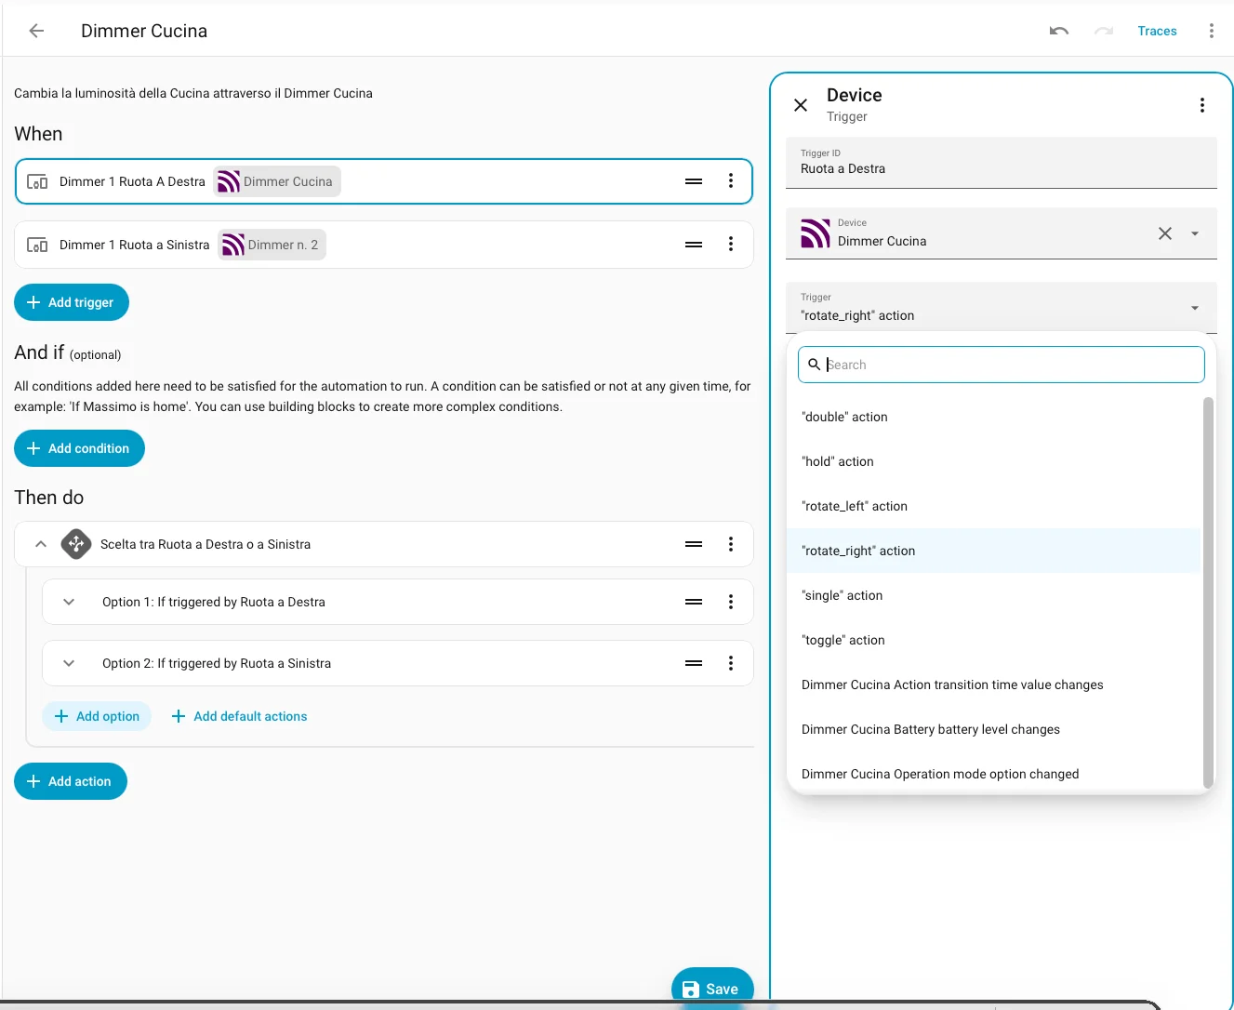Open menu for Ruota a Sinistra trigger
Screen dimensions: 1234x1010
coord(731,245)
